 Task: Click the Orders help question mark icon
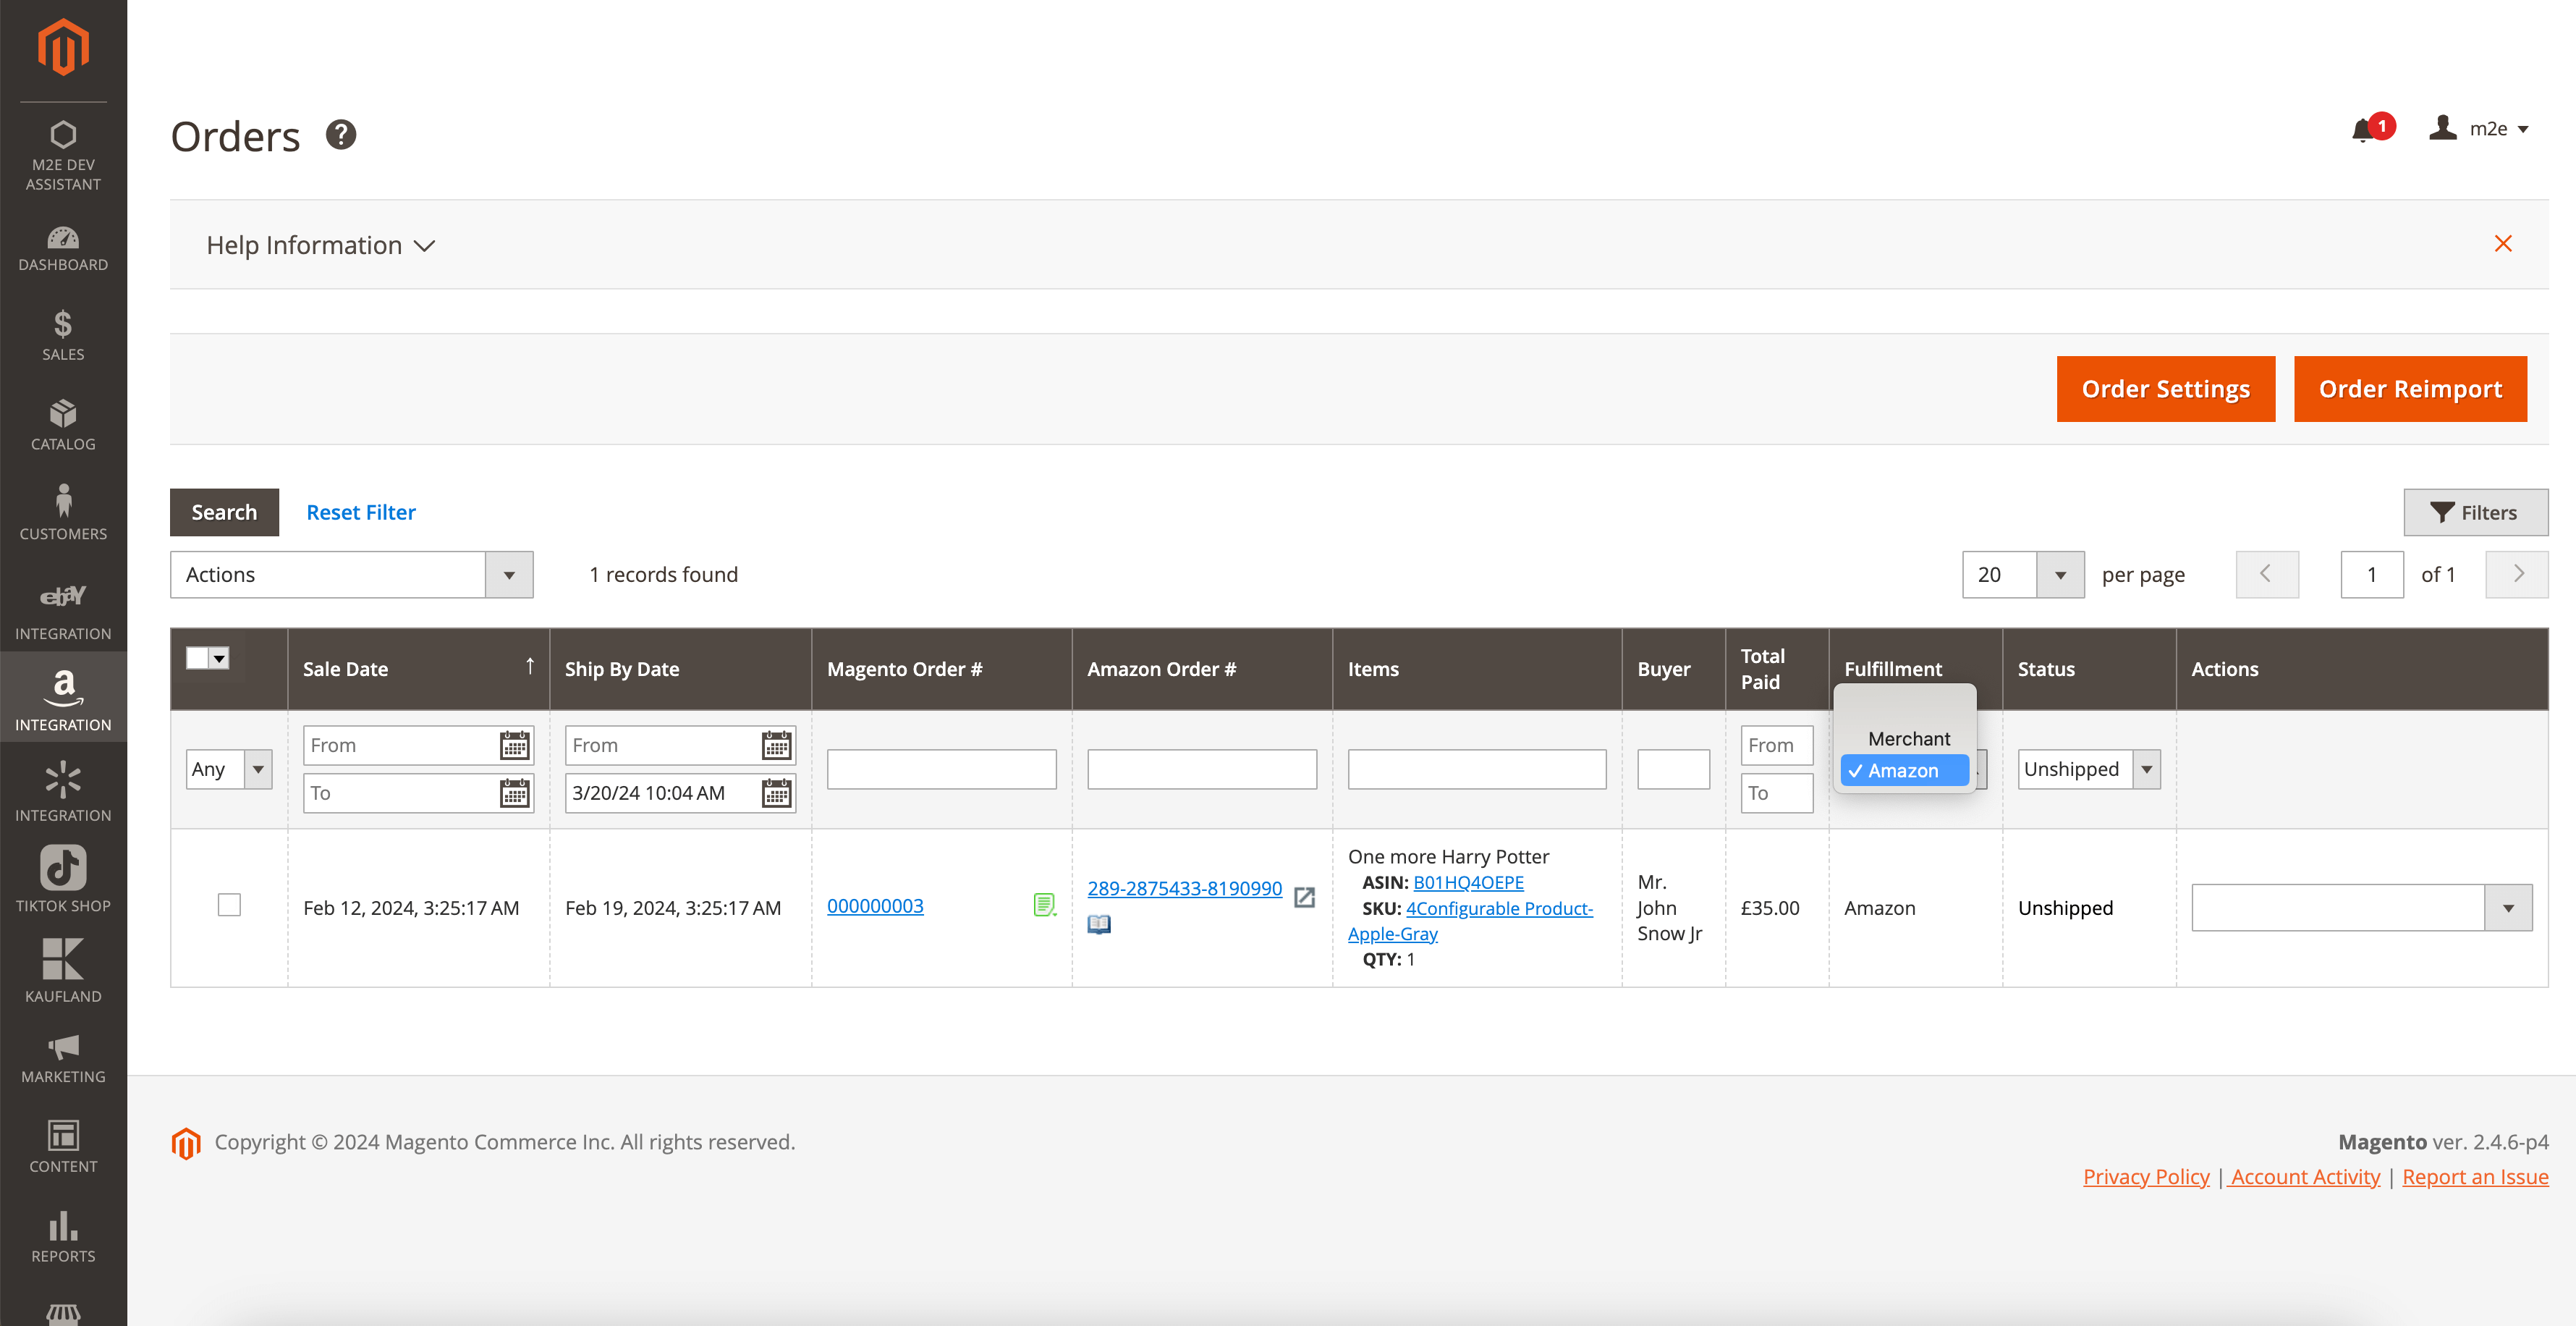[x=341, y=134]
